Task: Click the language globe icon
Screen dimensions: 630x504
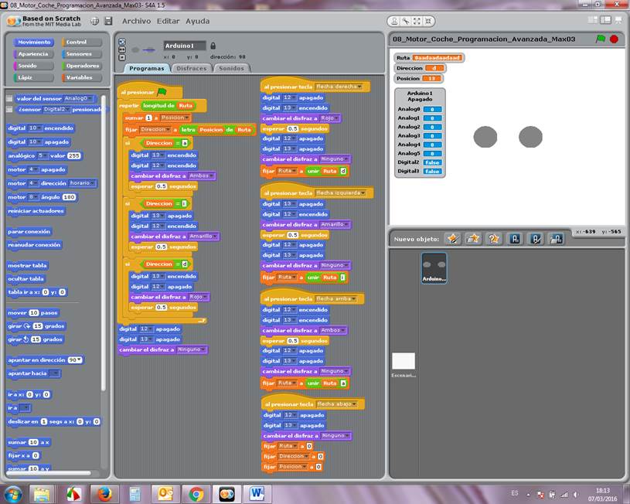Action: click(94, 22)
